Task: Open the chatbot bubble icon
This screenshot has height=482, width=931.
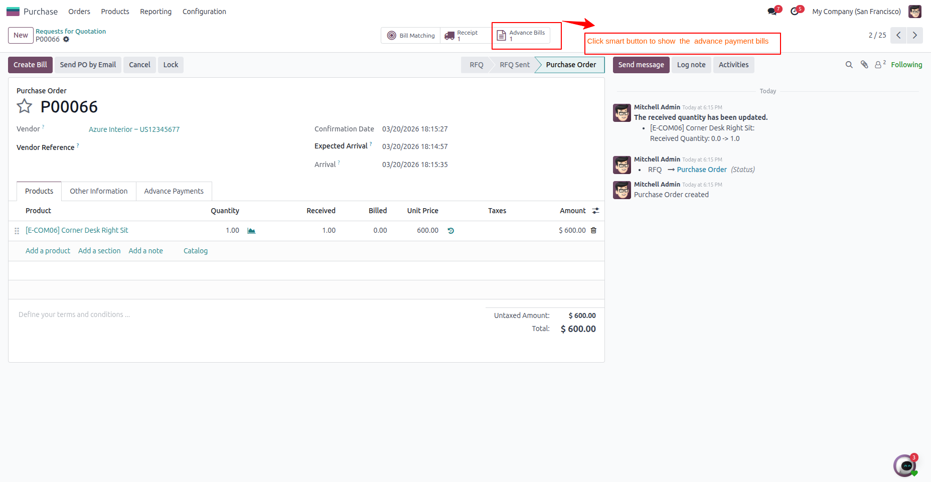Action: click(x=905, y=465)
